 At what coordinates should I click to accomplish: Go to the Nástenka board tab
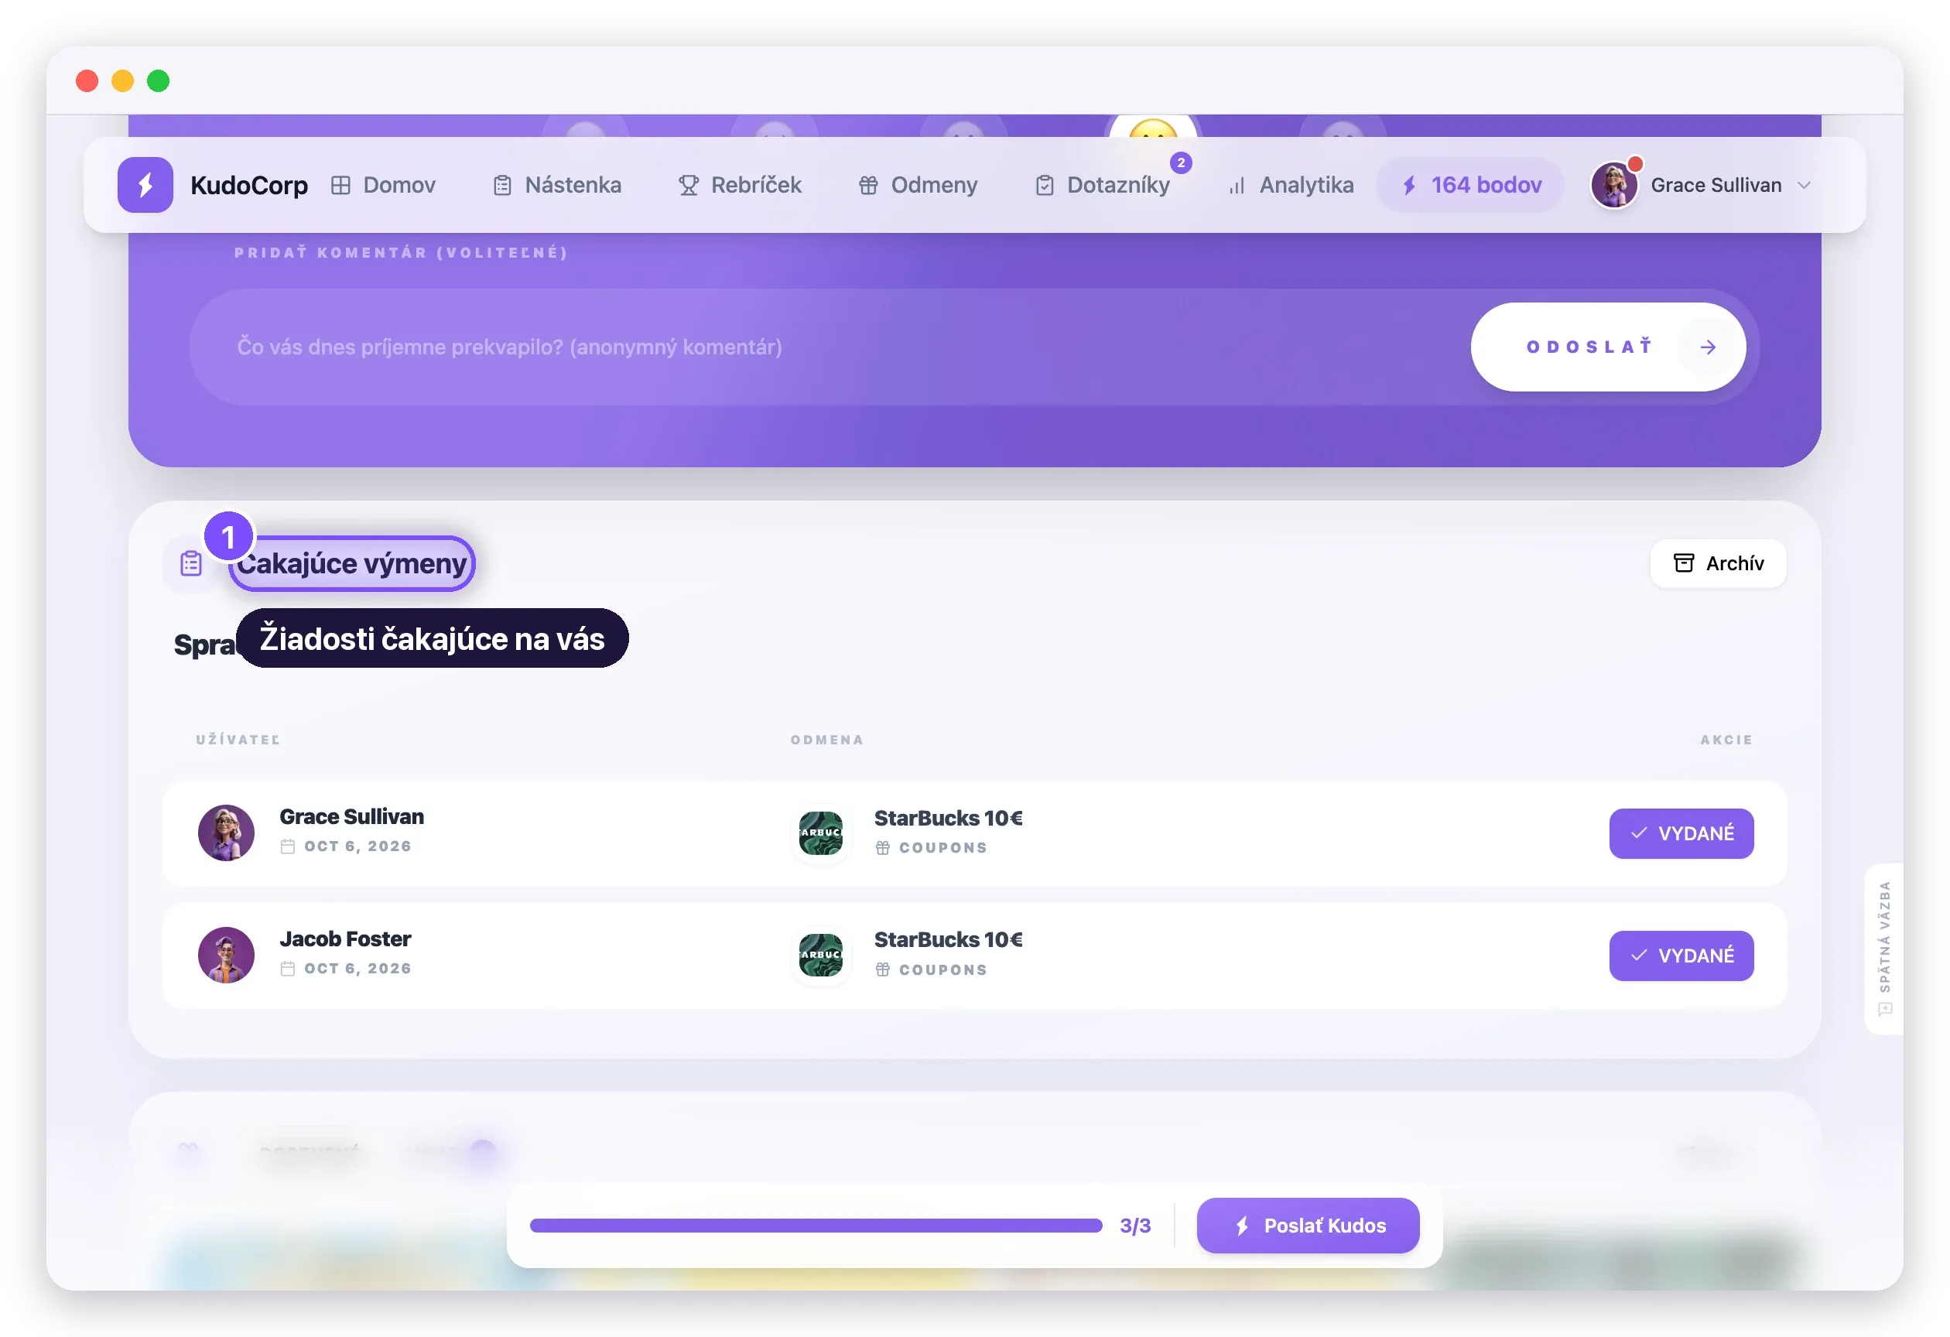click(x=557, y=184)
